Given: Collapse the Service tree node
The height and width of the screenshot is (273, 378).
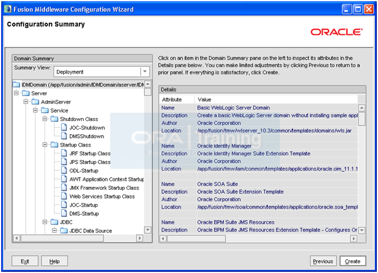Looking at the screenshot, I should [36, 110].
